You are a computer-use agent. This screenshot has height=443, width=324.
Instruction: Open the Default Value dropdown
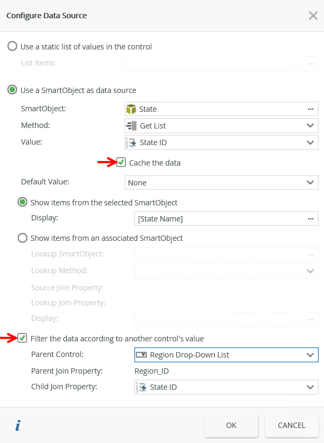click(310, 183)
